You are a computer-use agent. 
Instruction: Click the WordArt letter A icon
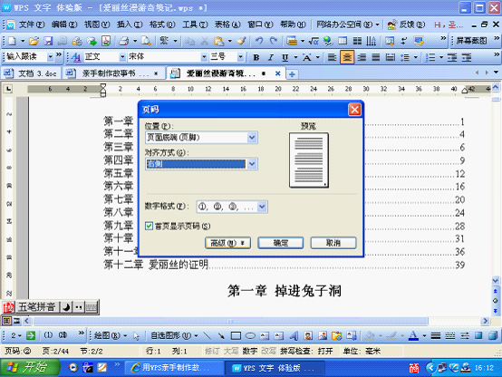294,335
